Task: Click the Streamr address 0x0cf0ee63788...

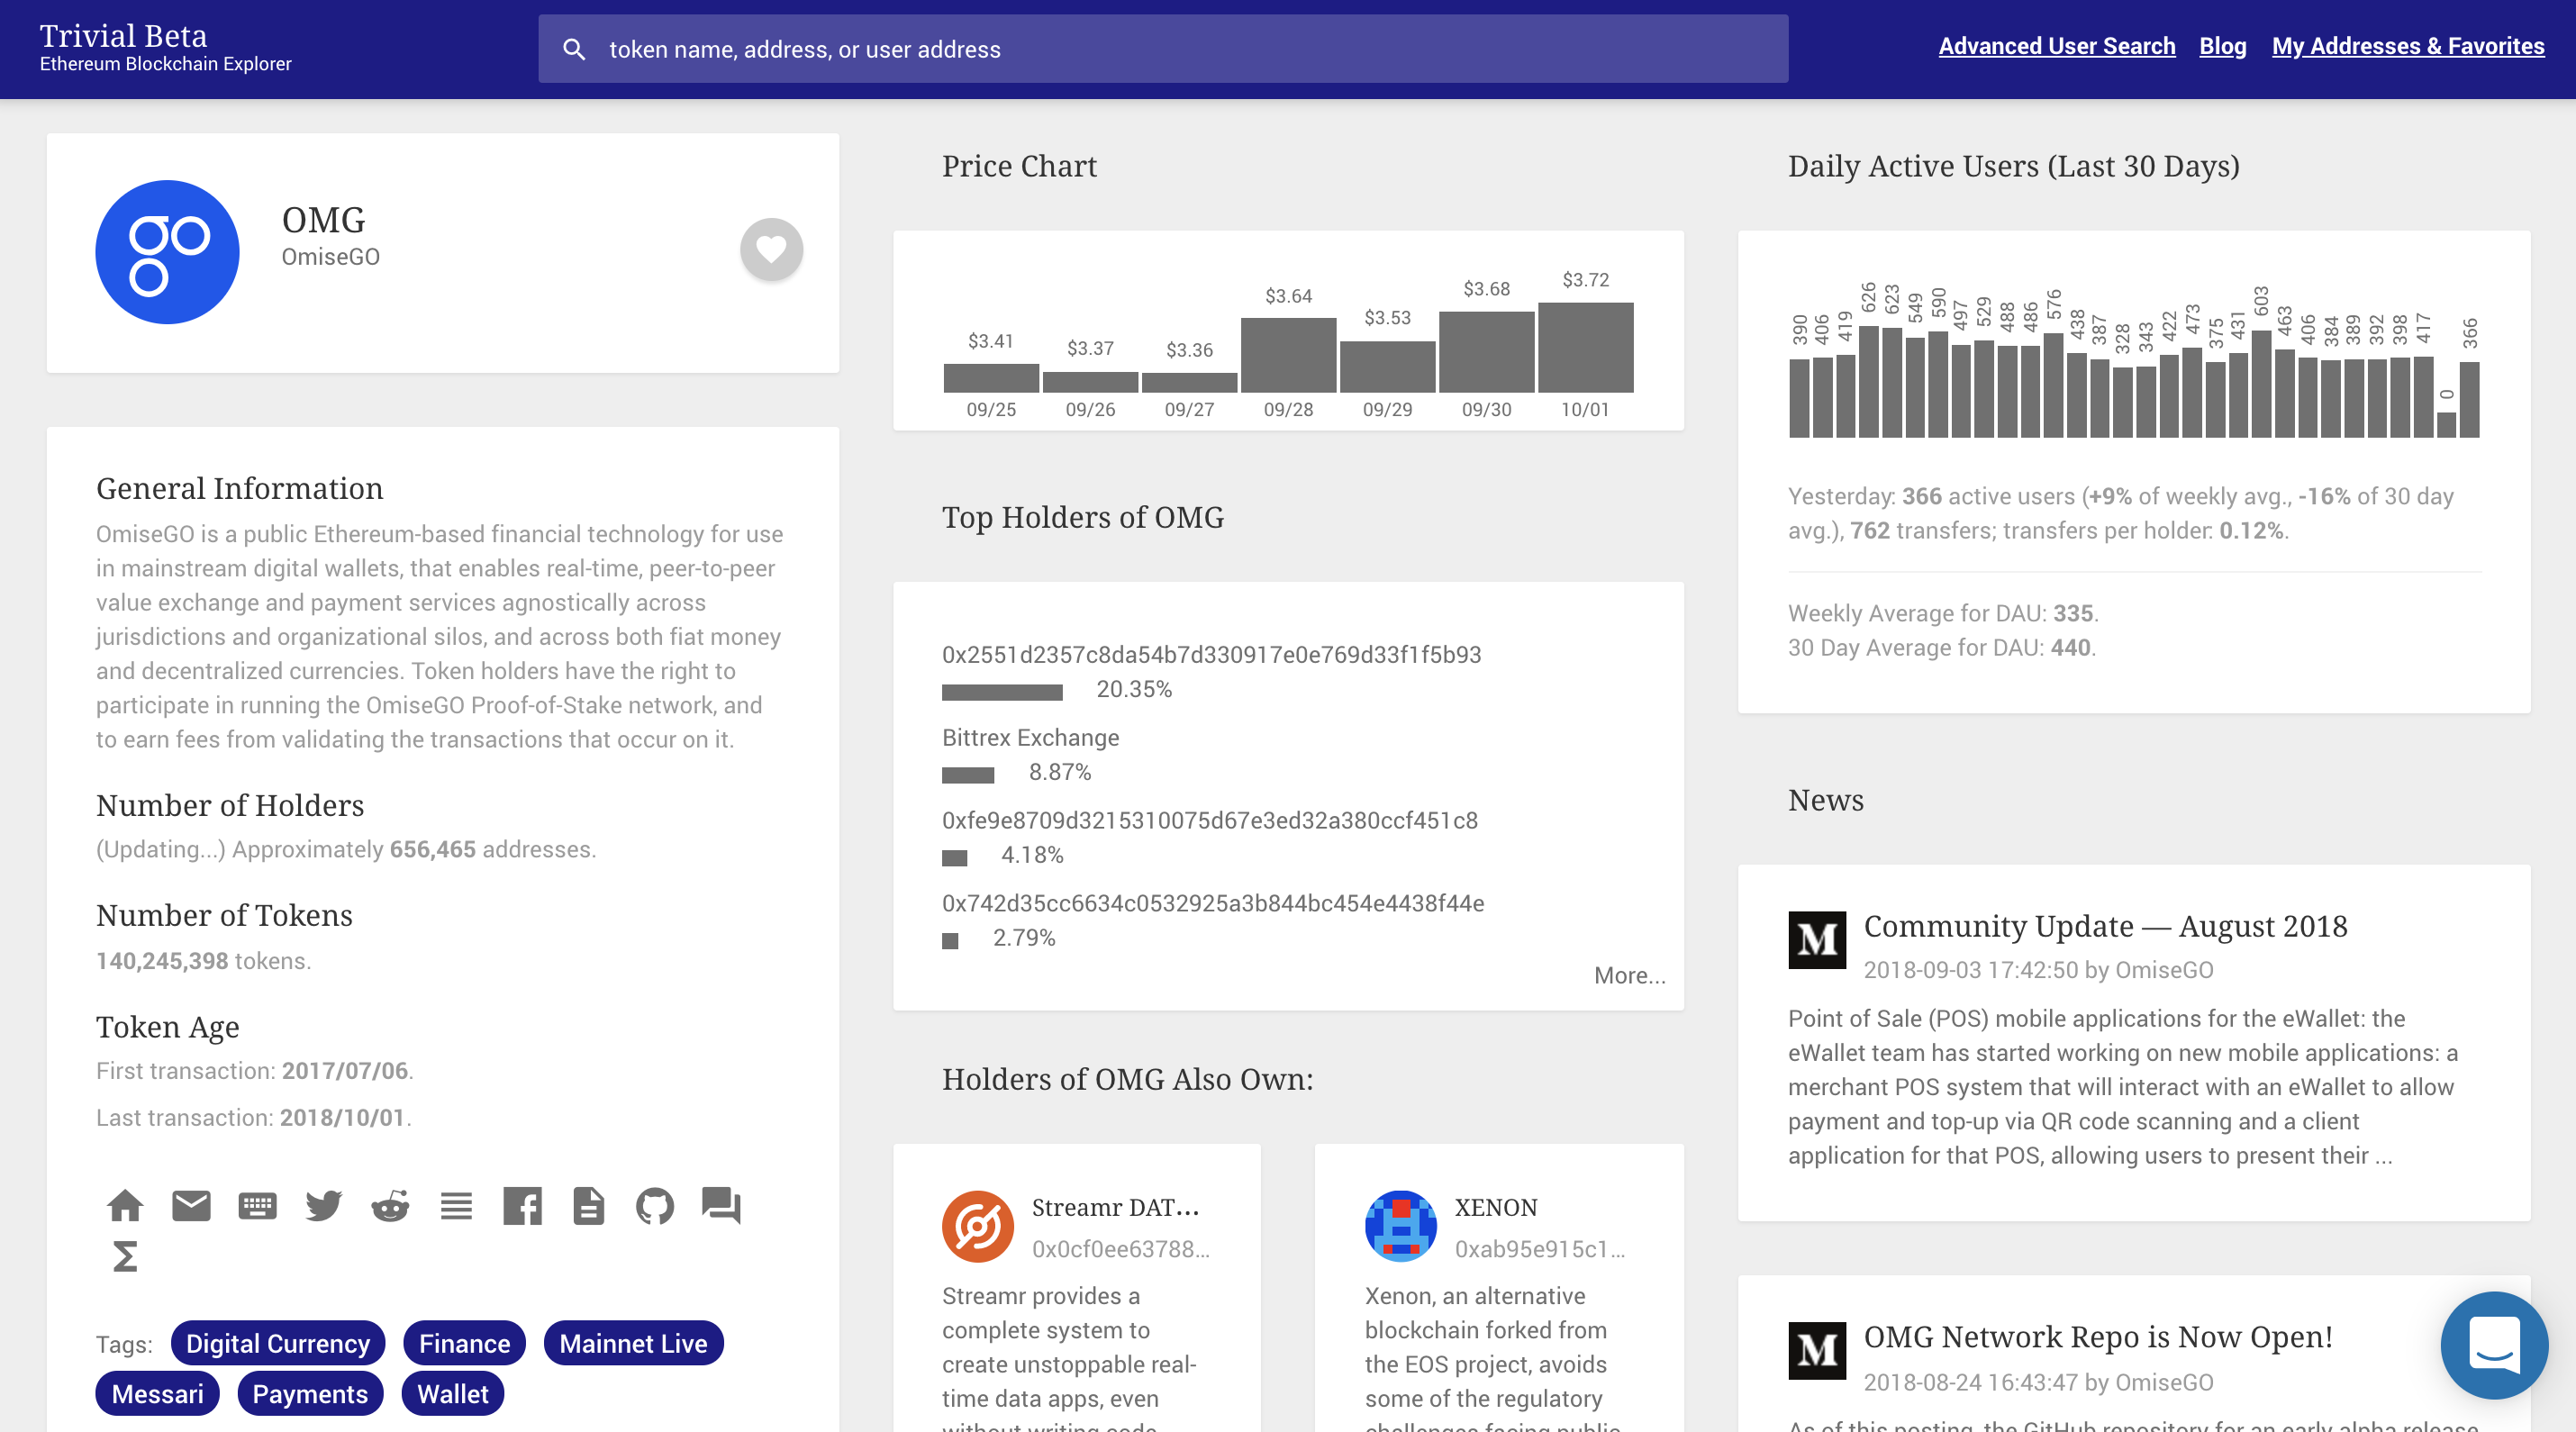Action: 1120,1249
